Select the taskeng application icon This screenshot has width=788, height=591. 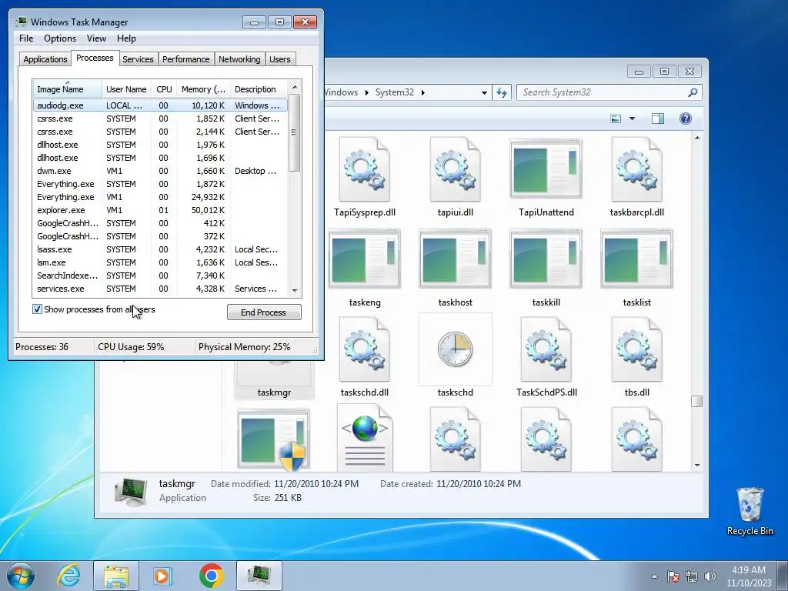[364, 259]
